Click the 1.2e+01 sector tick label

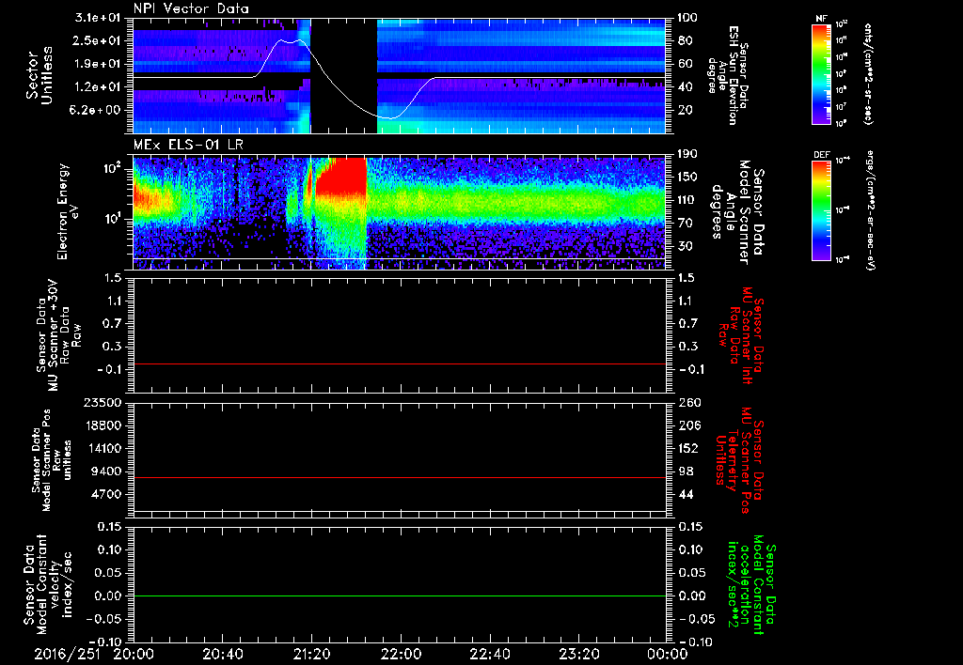(x=98, y=87)
